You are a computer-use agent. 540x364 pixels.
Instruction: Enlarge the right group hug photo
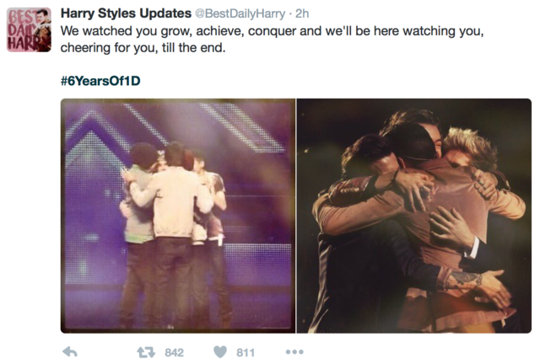(414, 216)
